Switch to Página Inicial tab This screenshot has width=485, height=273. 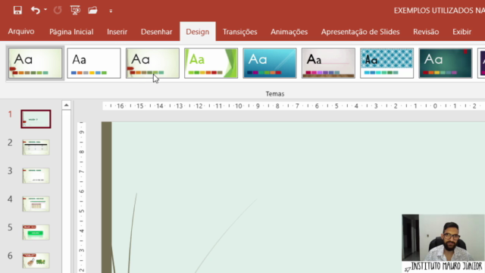tap(71, 32)
